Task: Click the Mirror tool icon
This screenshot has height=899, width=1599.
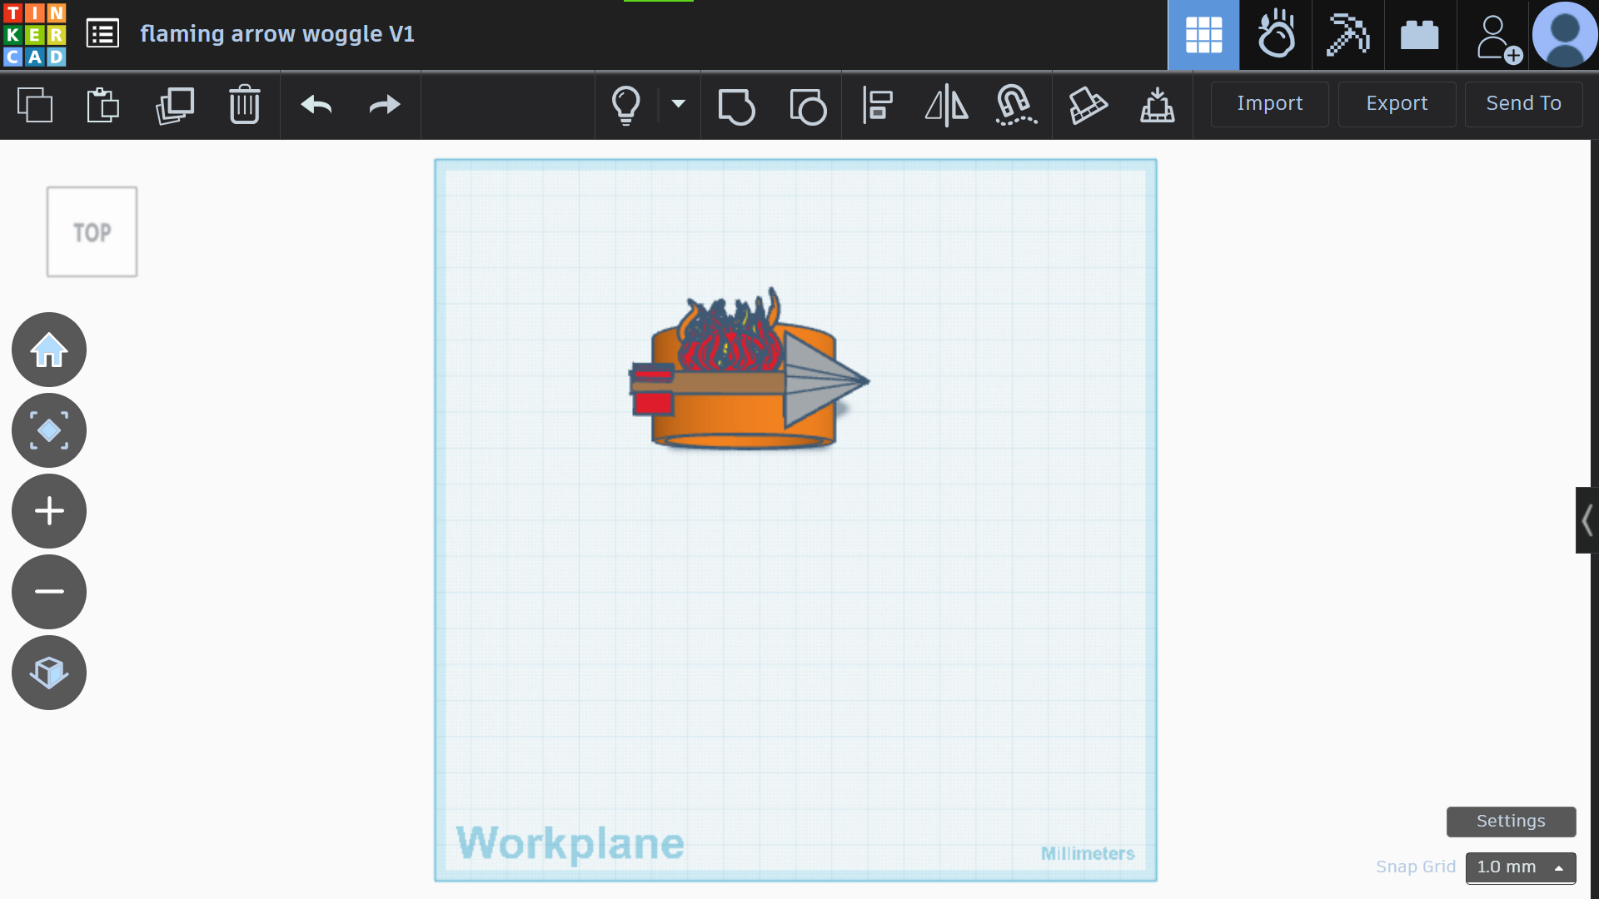Action: (947, 105)
